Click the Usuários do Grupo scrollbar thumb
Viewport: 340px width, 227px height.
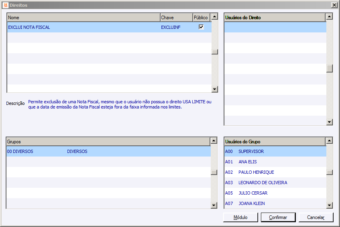point(330,172)
